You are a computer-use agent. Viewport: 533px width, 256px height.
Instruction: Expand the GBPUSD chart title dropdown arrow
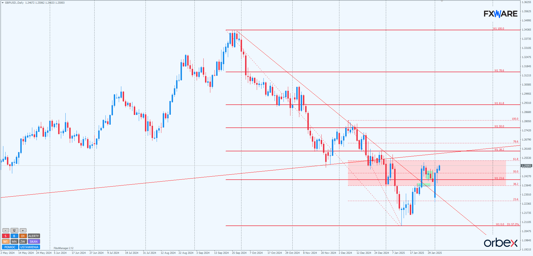click(3, 3)
